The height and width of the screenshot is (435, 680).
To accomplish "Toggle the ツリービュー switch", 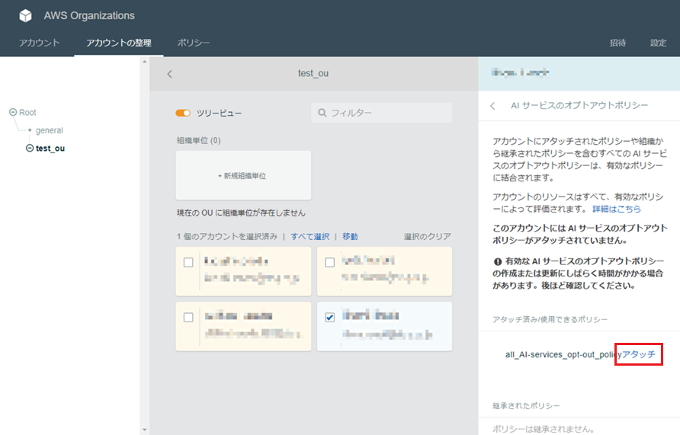I will 183,113.
